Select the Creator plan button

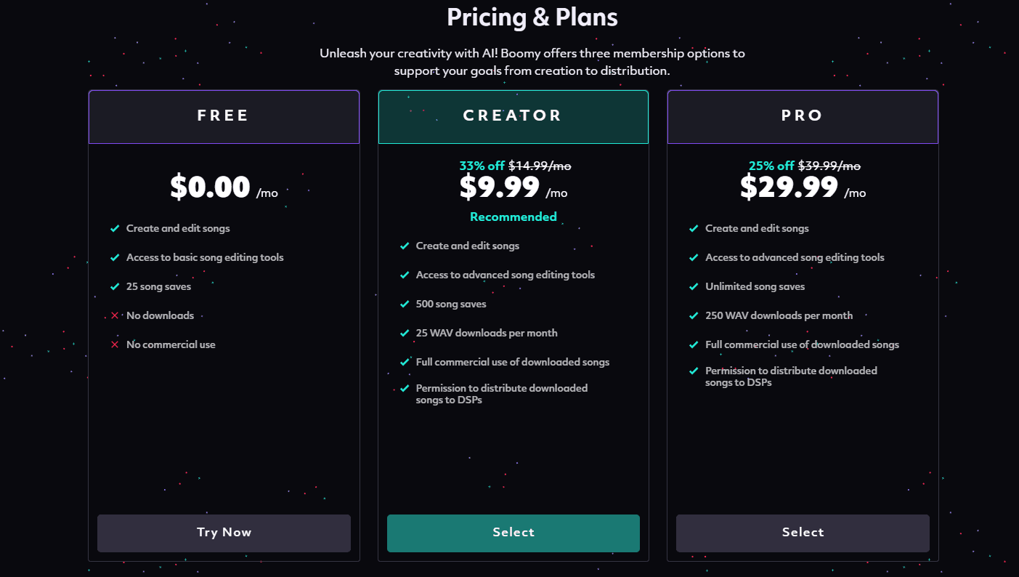513,533
